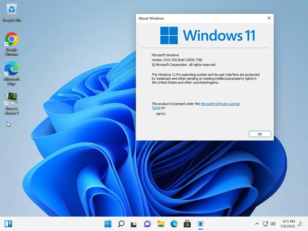Click the Microsoft Corporation copyright line
Screen dimensions: 308x231
[x=184, y=65]
